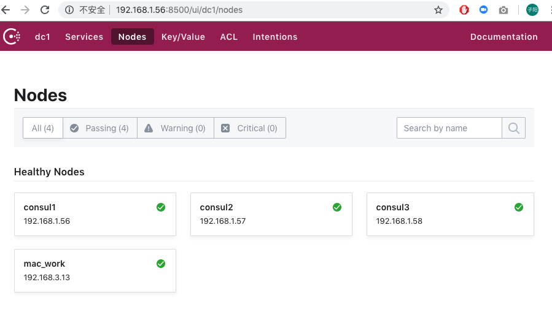Filter nodes by All (4)
Screen dimensions: 552x309
pos(43,128)
